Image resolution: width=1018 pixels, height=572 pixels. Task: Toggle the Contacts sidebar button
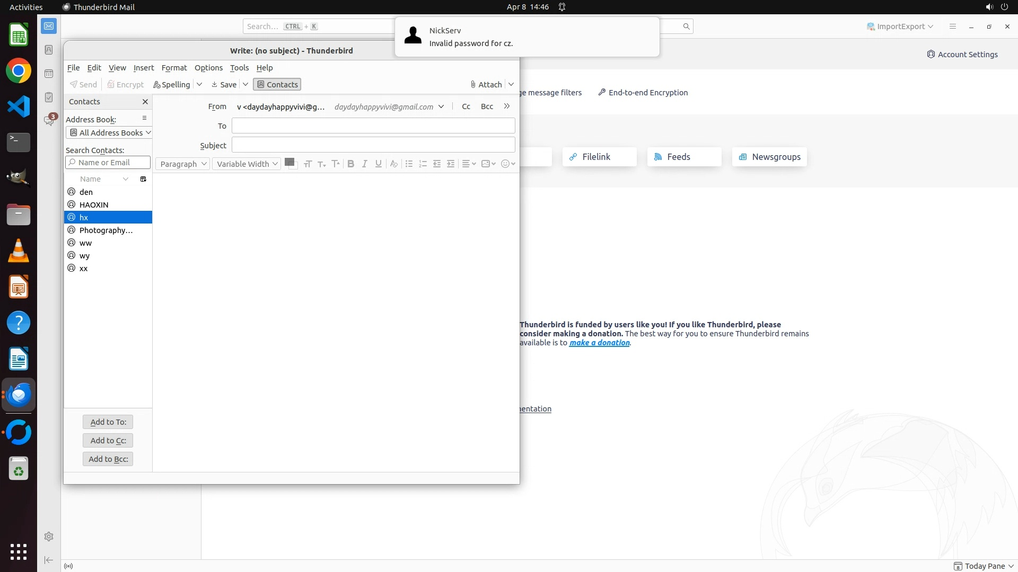[x=277, y=85]
